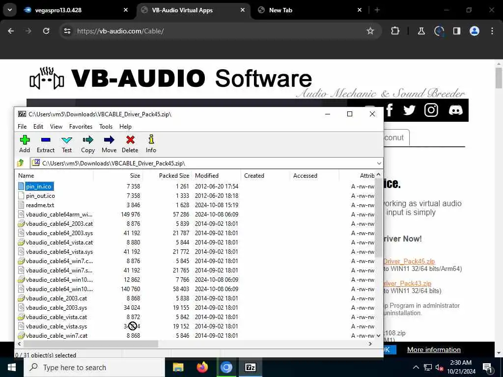Open VB-Audio's Twitter icon link
503x377 pixels.
click(409, 110)
